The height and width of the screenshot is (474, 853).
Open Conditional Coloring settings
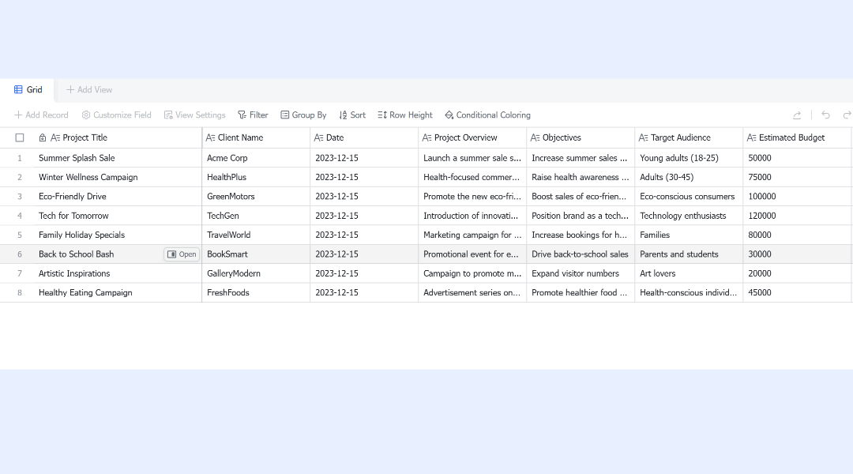487,115
